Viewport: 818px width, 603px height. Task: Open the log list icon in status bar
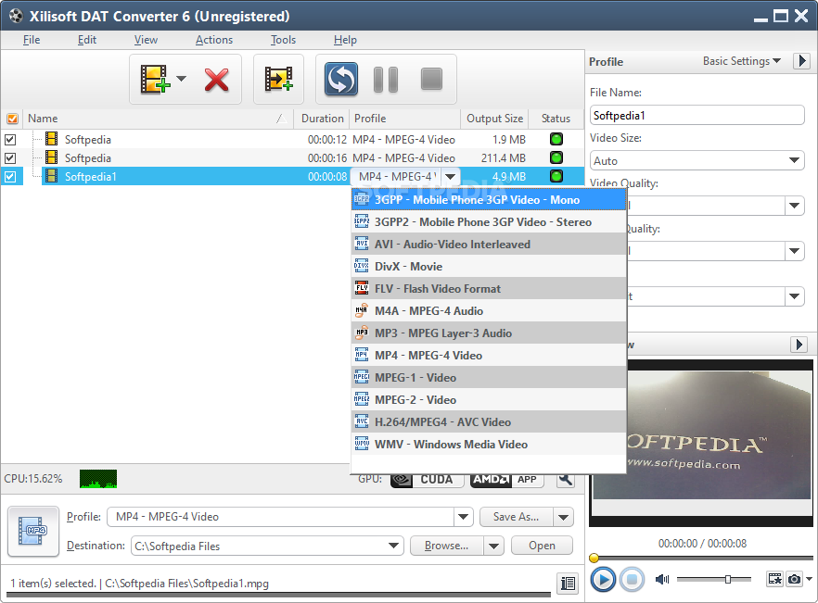click(568, 584)
